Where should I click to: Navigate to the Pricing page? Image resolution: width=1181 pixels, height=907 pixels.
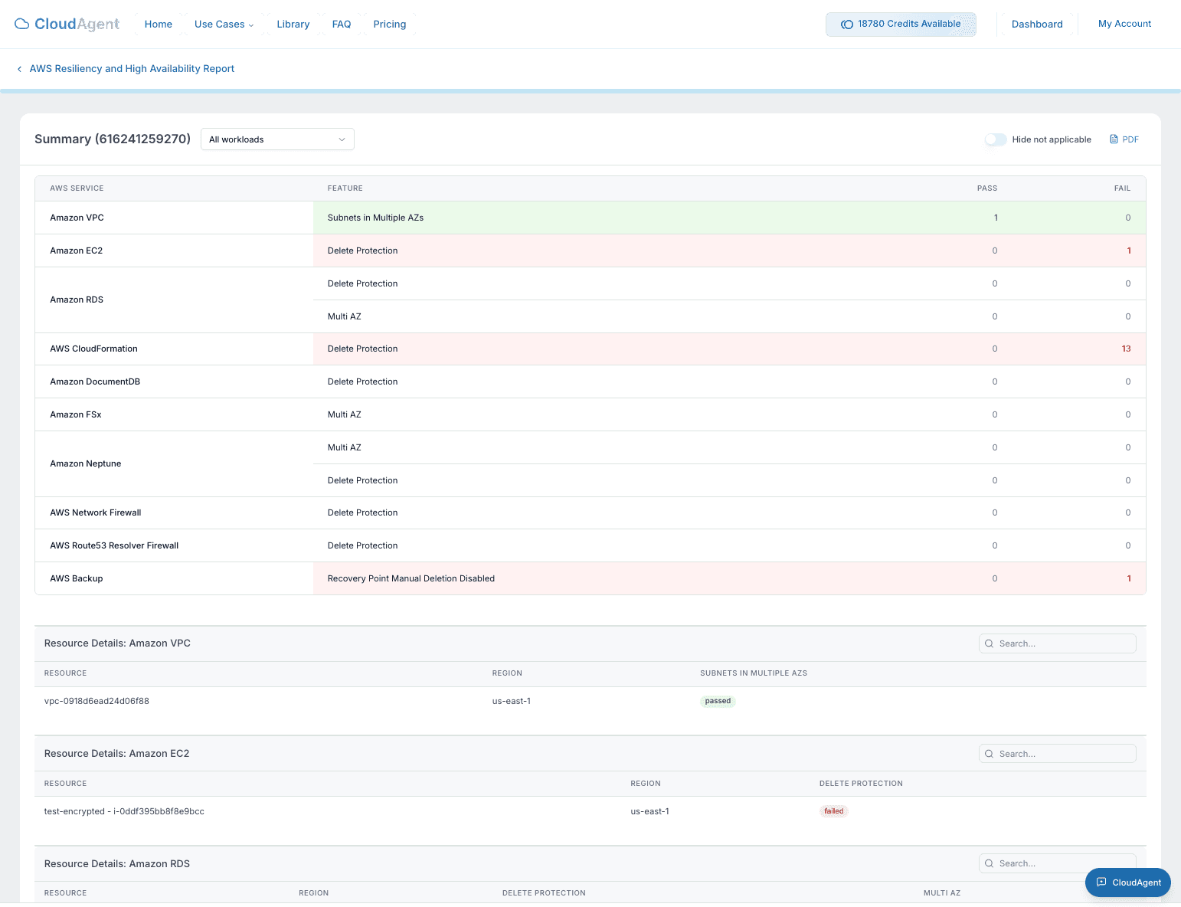(390, 25)
